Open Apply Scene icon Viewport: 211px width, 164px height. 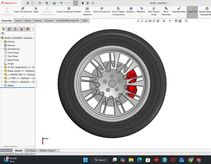pos(180,21)
